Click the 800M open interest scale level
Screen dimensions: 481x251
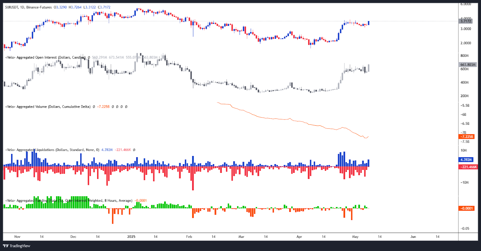click(464, 56)
